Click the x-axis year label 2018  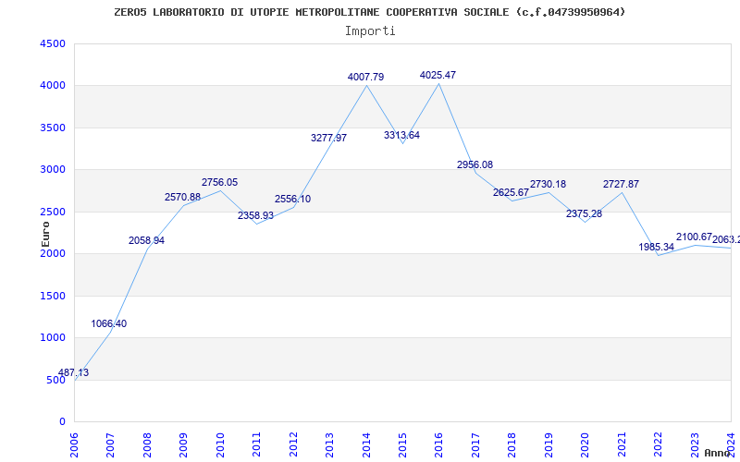pos(512,444)
